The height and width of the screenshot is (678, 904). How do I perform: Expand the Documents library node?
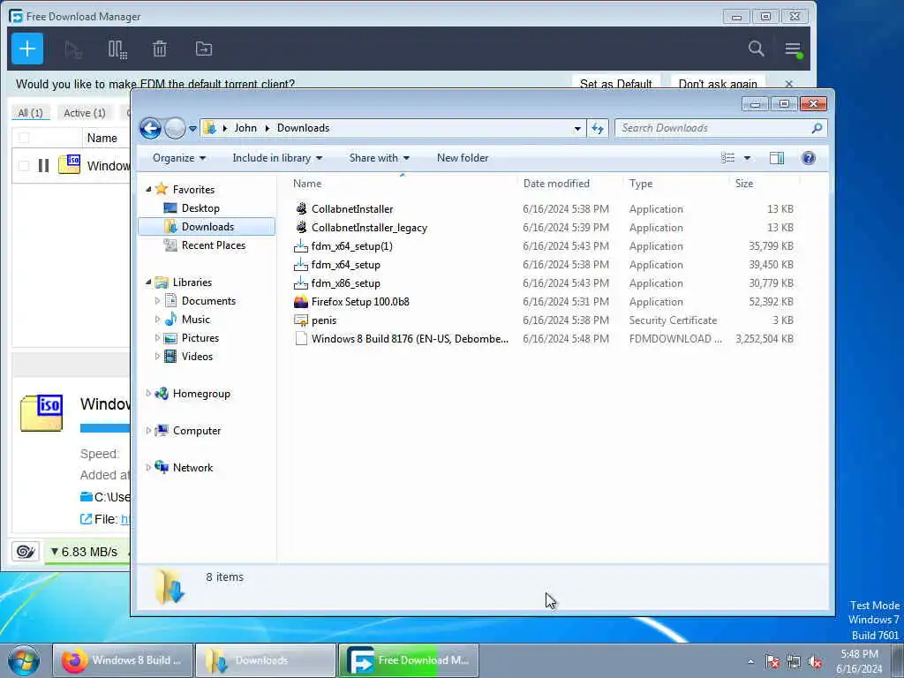click(157, 300)
